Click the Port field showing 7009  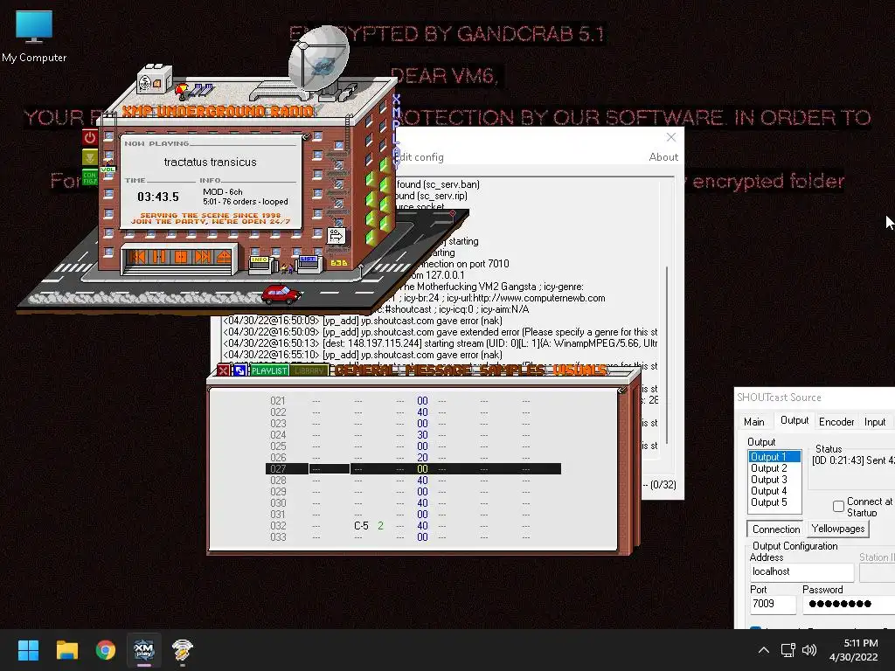pyautogui.click(x=773, y=604)
